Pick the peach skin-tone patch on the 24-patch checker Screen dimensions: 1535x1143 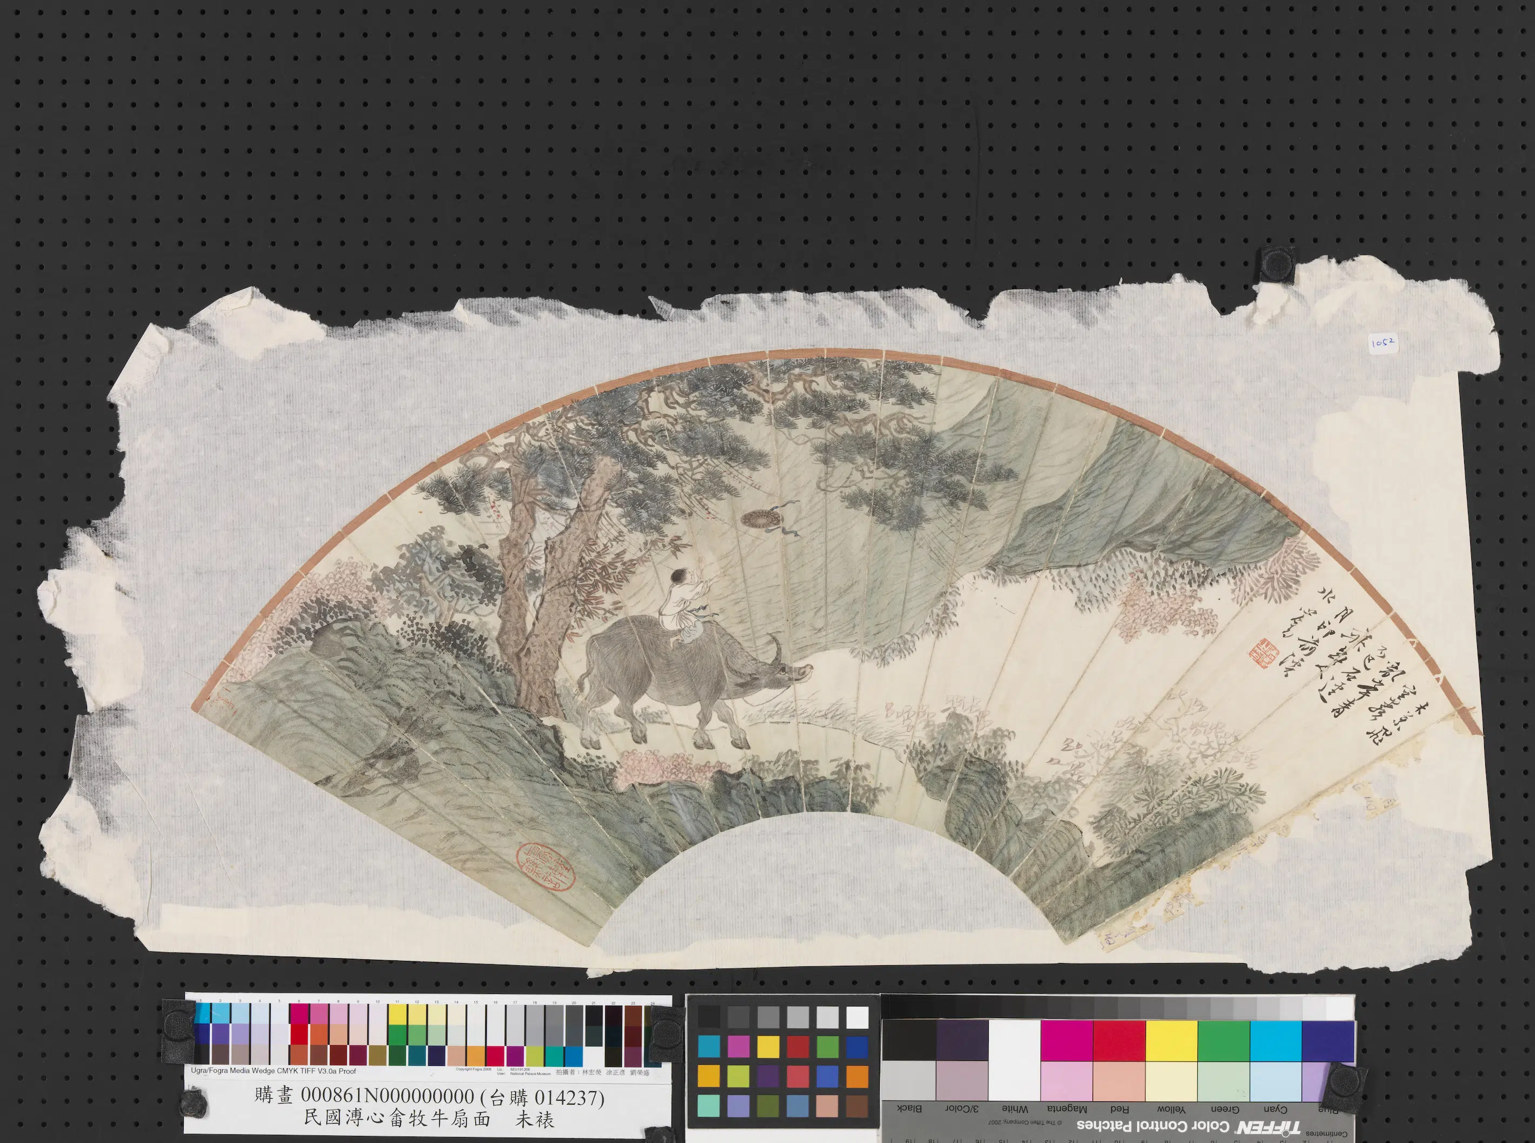point(827,1106)
